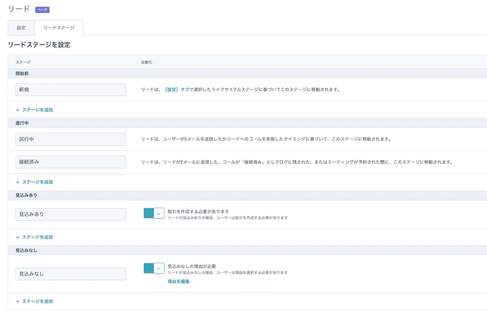Click the 新規 stage name field
The width and height of the screenshot is (487, 317).
click(70, 90)
